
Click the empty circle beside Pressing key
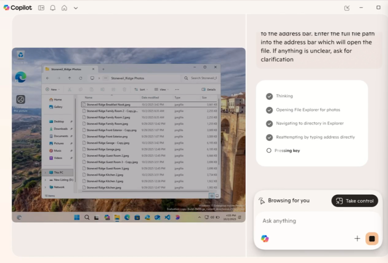(269, 150)
